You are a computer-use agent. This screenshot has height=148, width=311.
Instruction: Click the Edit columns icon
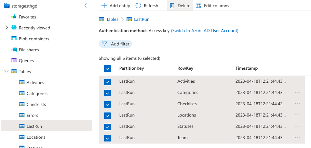[x=199, y=5]
